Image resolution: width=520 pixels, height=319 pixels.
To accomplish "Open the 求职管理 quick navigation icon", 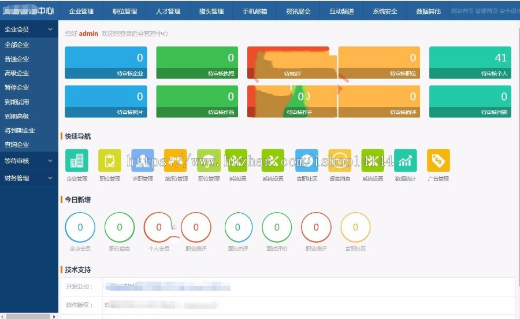I will click(x=143, y=161).
